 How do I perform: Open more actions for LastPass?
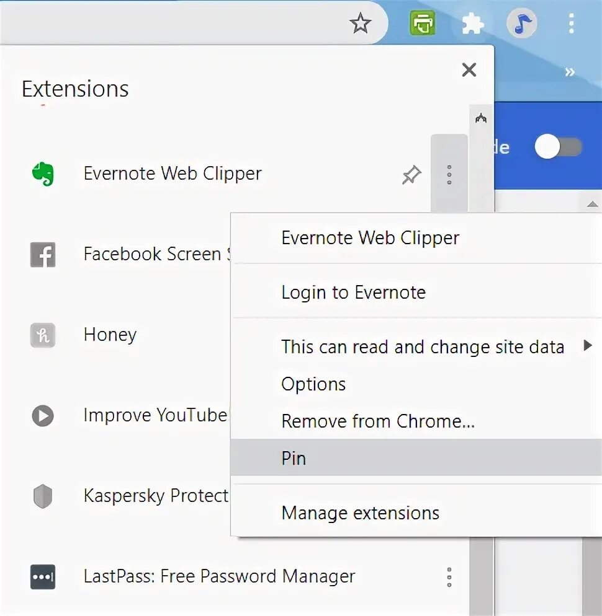pos(449,577)
